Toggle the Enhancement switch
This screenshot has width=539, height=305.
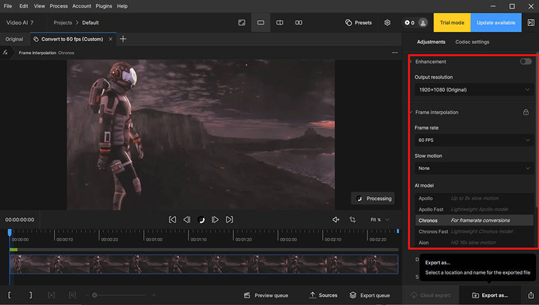tap(525, 62)
